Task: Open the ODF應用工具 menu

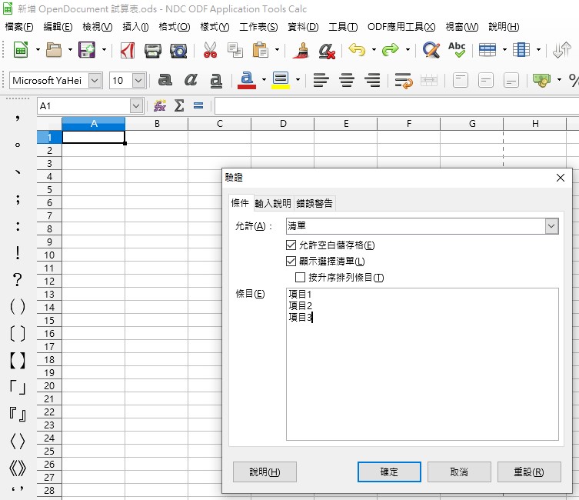Action: point(401,27)
